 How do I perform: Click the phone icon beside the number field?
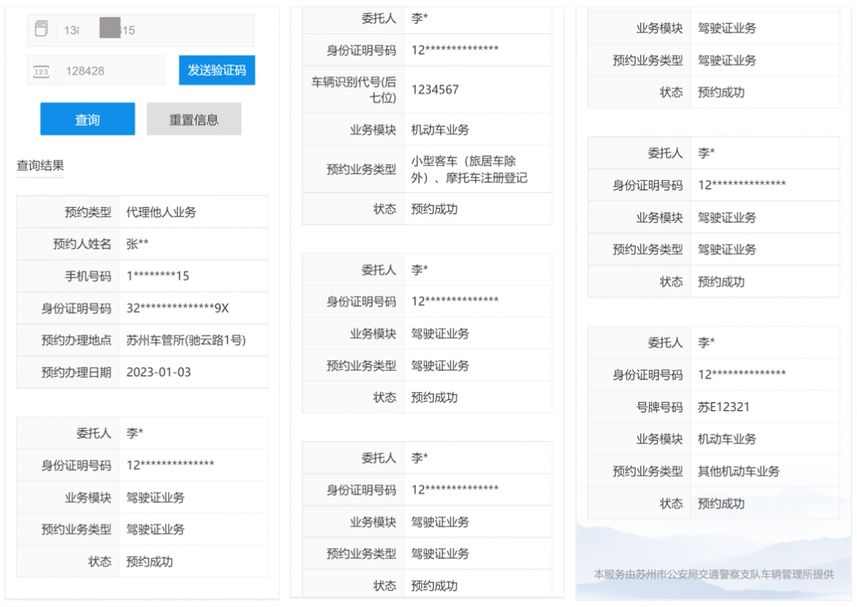coord(41,29)
